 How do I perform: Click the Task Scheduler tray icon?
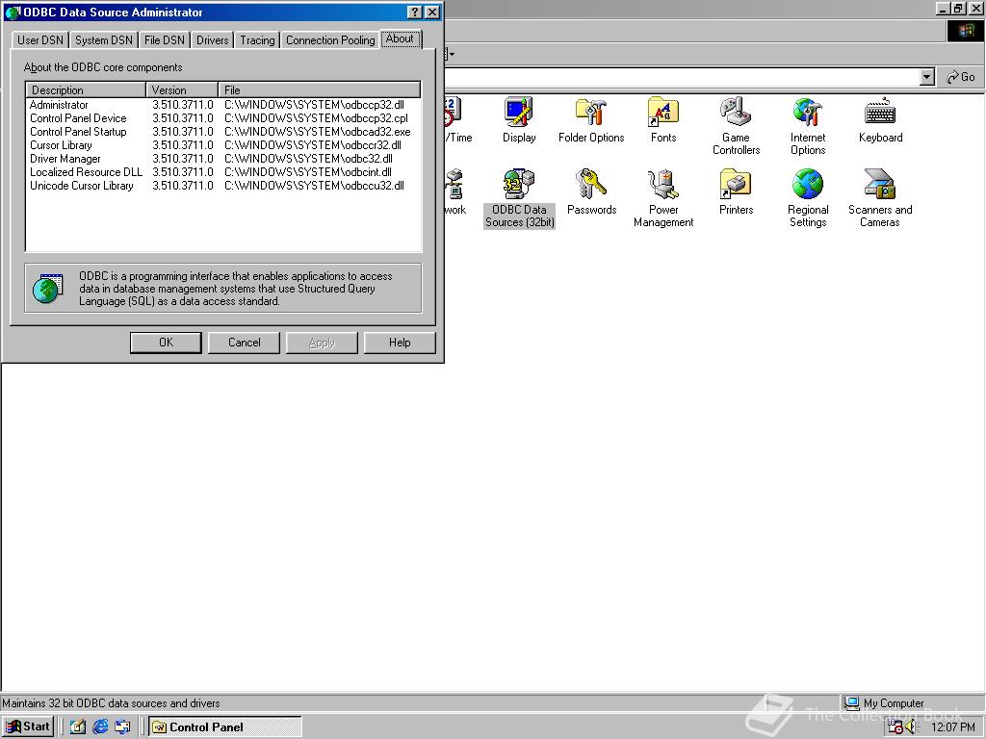pos(895,727)
